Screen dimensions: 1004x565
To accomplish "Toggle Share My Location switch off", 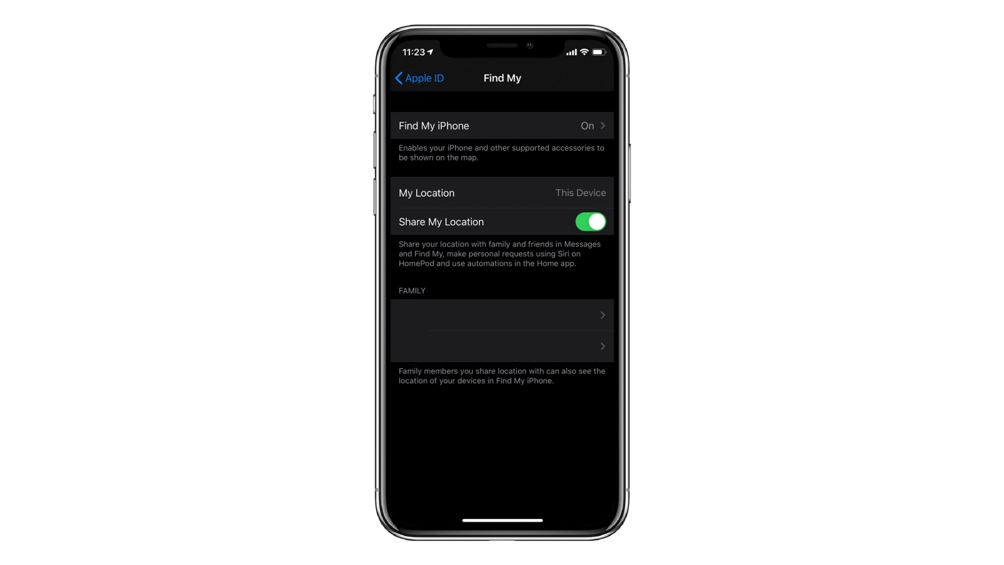I will pyautogui.click(x=590, y=221).
